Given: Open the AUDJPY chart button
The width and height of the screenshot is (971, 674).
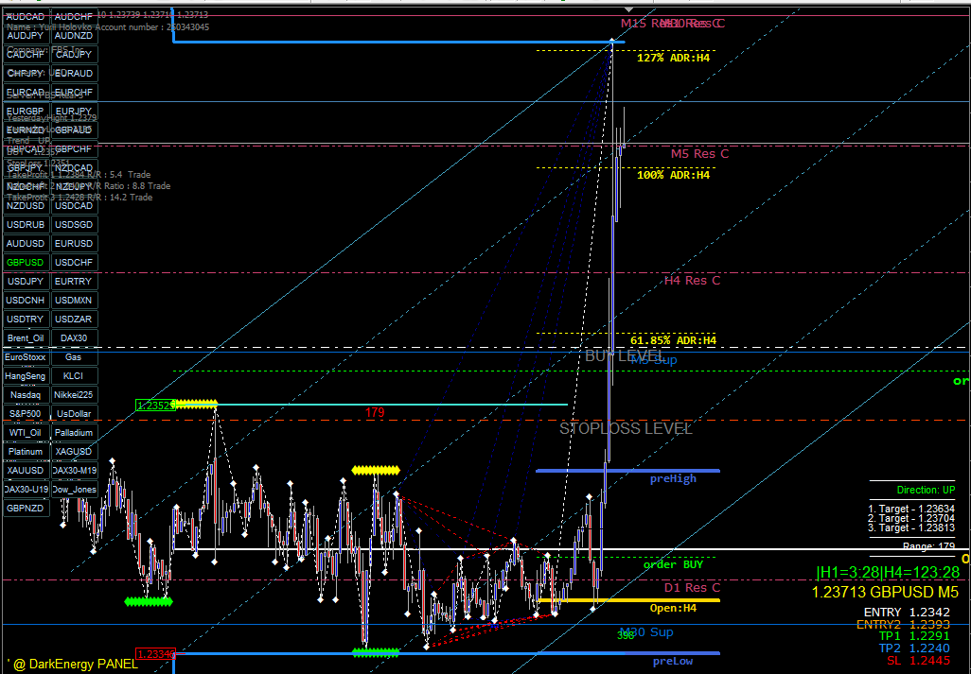Looking at the screenshot, I should [26, 35].
